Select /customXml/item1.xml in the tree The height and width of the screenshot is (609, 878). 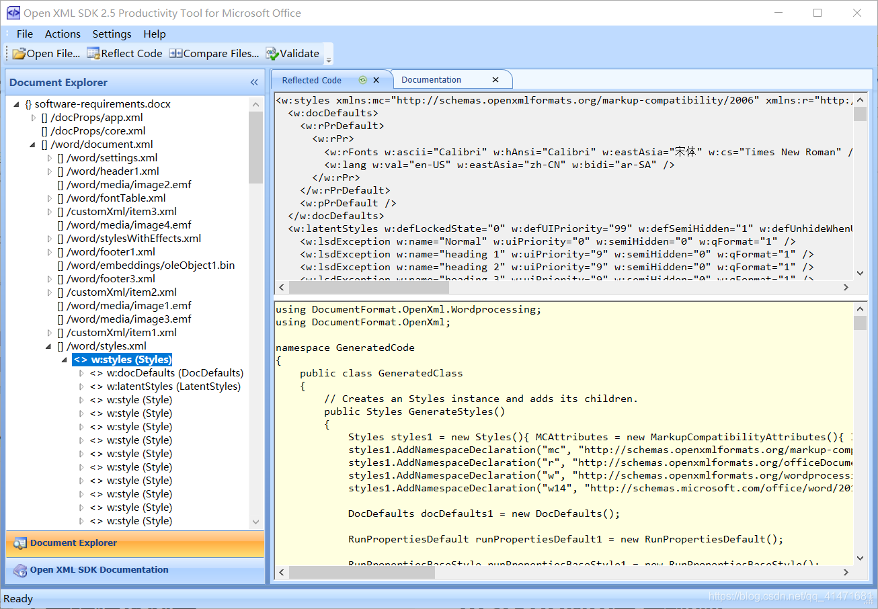[x=117, y=333]
